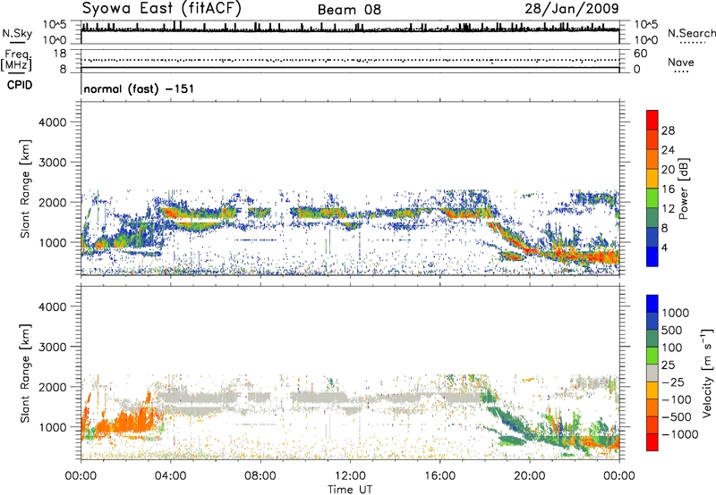Viewport: 716px width, 495px height.
Task: Click the '04:00' time tick label
Action: (x=170, y=476)
